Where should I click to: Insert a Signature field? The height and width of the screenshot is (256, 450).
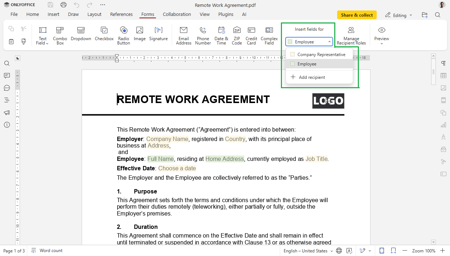[158, 34]
